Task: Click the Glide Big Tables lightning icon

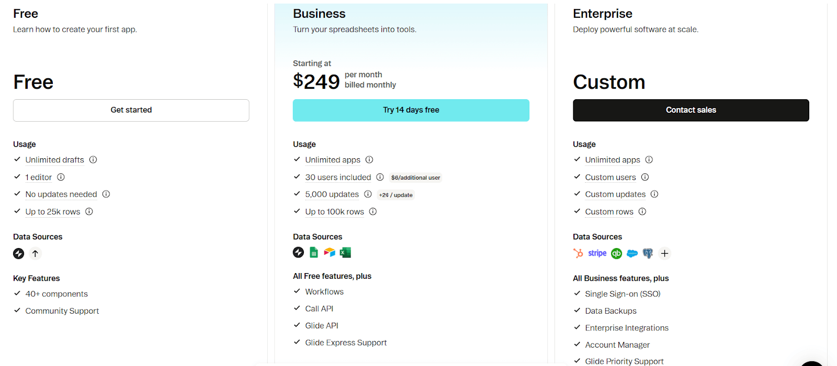Action: pos(18,253)
